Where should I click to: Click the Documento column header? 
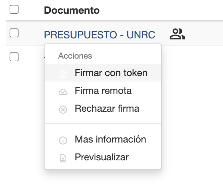coord(72,10)
